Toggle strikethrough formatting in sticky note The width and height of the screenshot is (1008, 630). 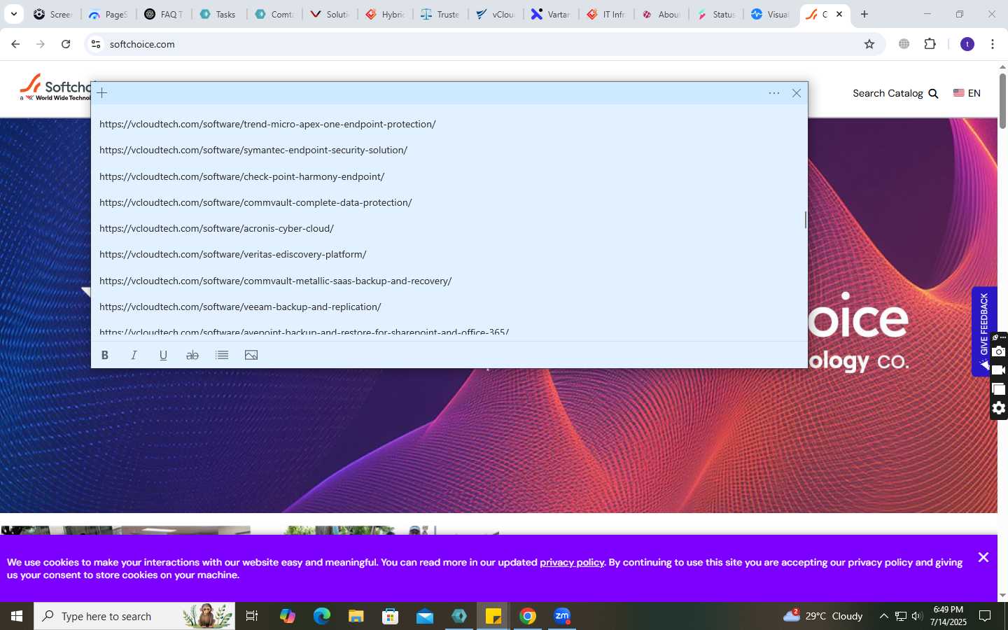(x=192, y=355)
